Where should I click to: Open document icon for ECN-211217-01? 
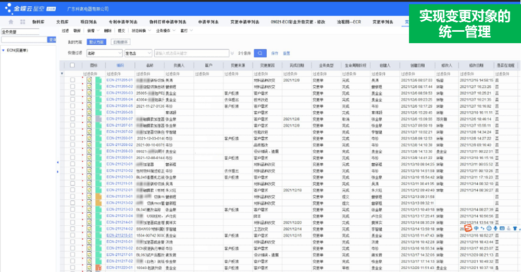click(x=89, y=255)
